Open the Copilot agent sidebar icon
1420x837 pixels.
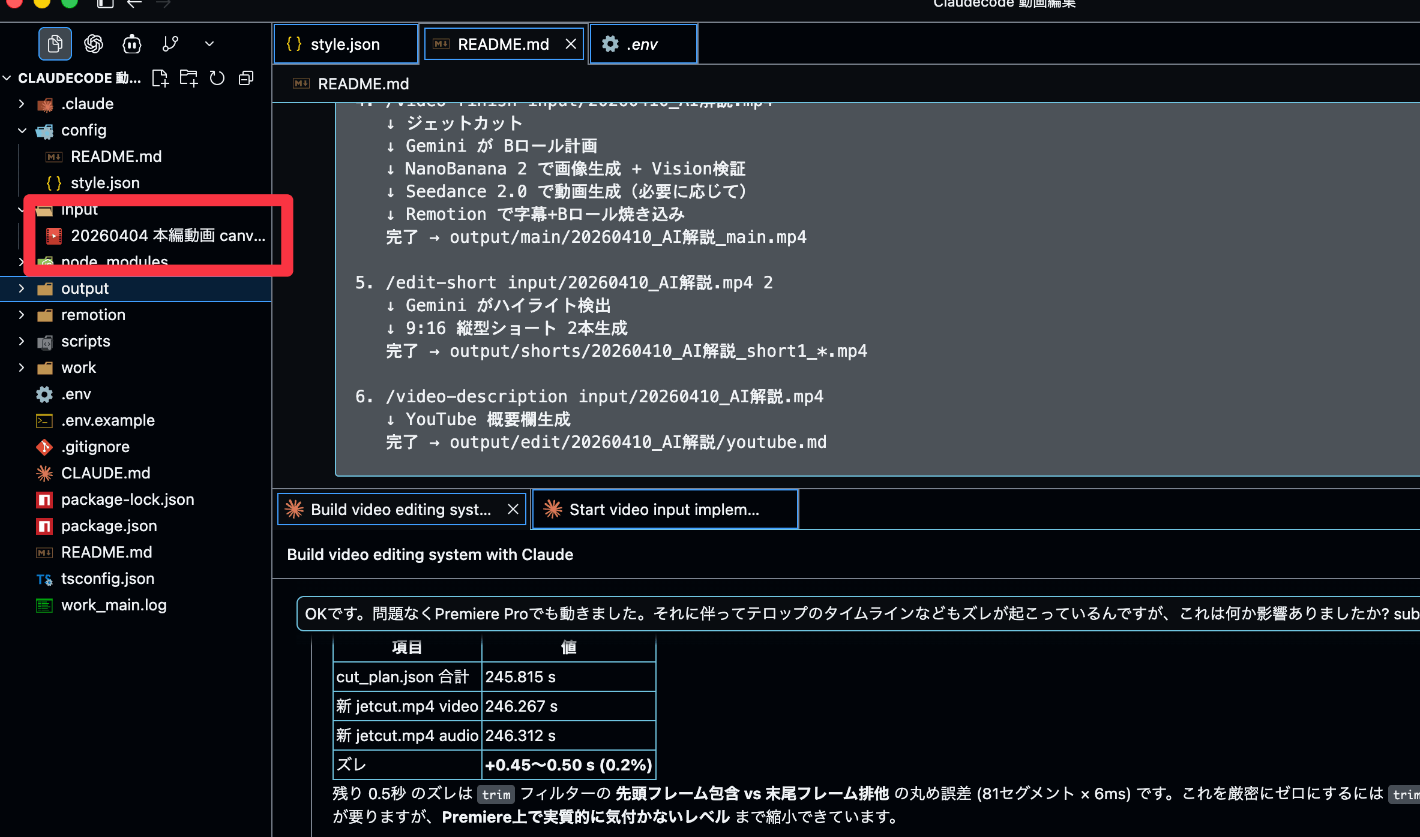[132, 44]
